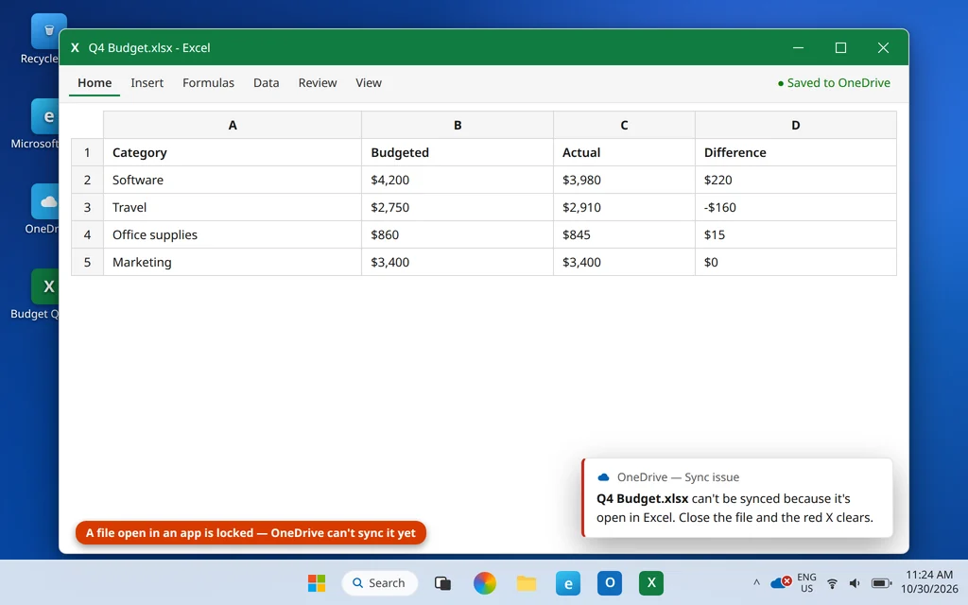The height and width of the screenshot is (605, 968).
Task: Open the OneDrive sync error tray icon
Action: click(781, 582)
